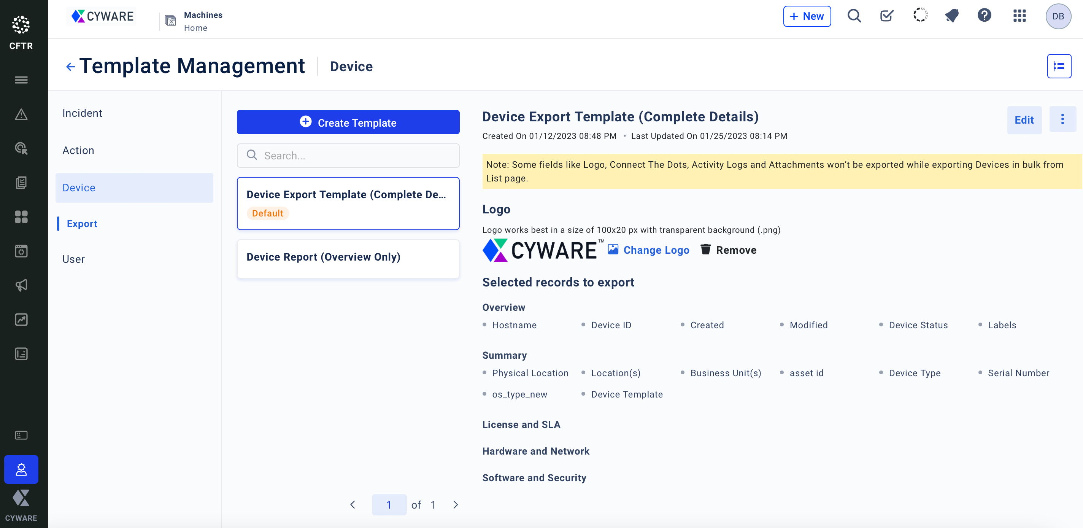The height and width of the screenshot is (528, 1083).
Task: Open the list view icon at top right
Action: click(x=1059, y=66)
